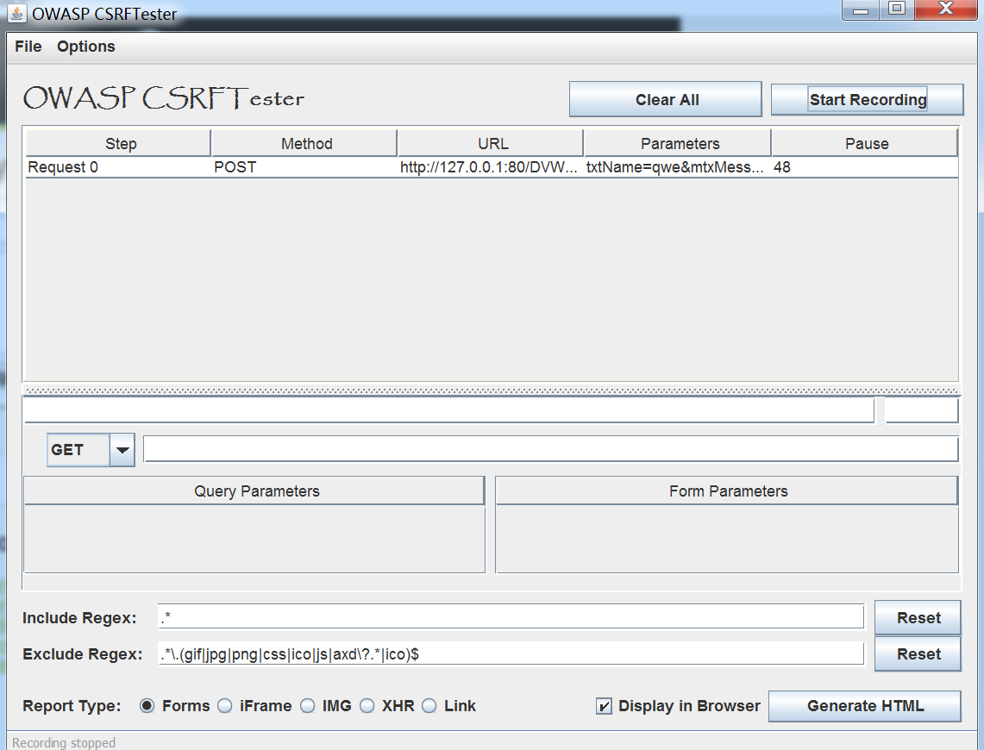Click the Form Parameters header
The width and height of the screenshot is (984, 750).
coord(727,491)
